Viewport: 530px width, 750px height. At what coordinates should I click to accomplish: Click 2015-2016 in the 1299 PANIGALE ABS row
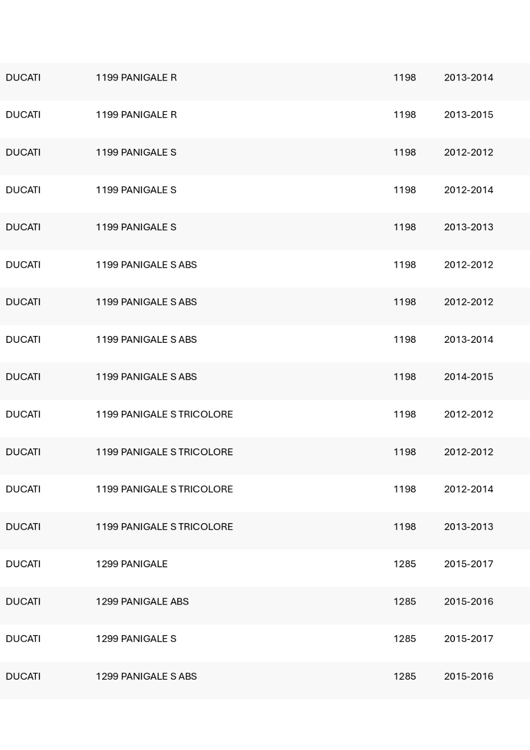[469, 602]
